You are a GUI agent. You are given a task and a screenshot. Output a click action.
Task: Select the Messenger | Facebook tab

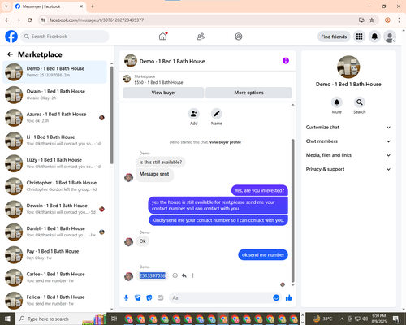(x=49, y=6)
